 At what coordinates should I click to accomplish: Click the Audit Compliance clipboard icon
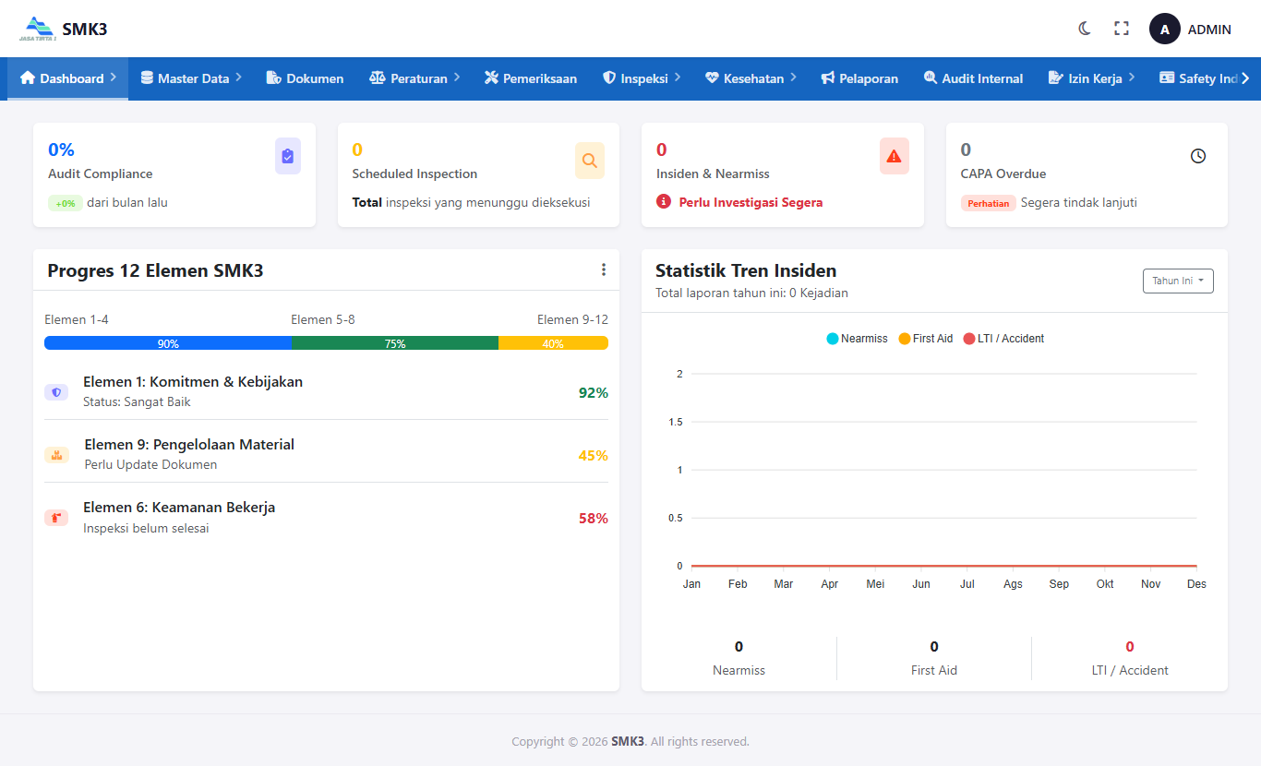point(288,156)
